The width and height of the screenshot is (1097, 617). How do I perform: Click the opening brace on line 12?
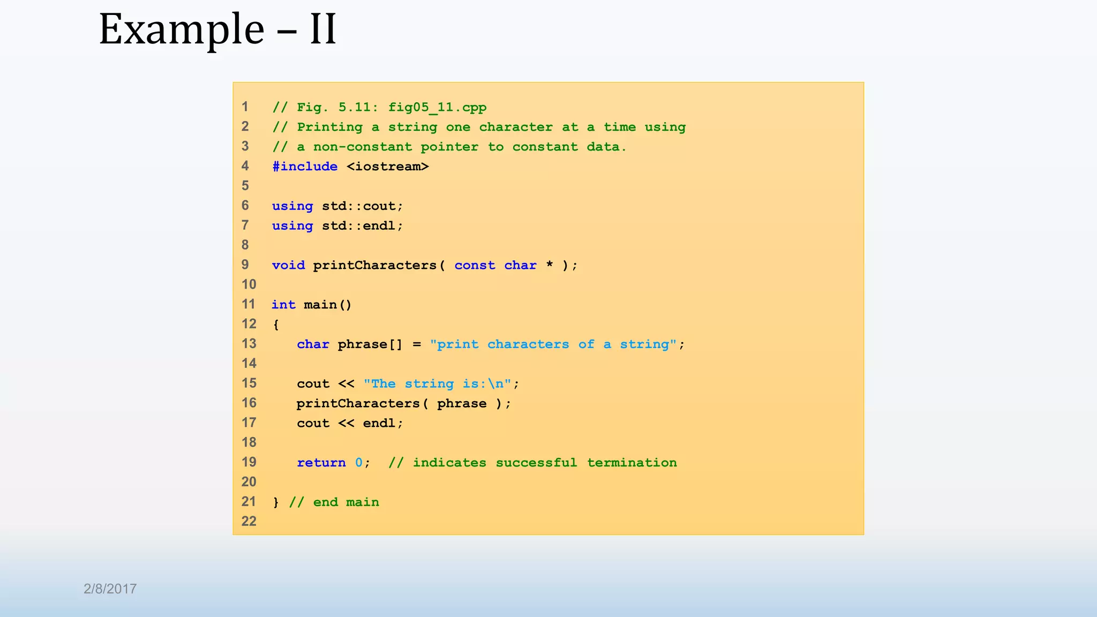coord(276,325)
